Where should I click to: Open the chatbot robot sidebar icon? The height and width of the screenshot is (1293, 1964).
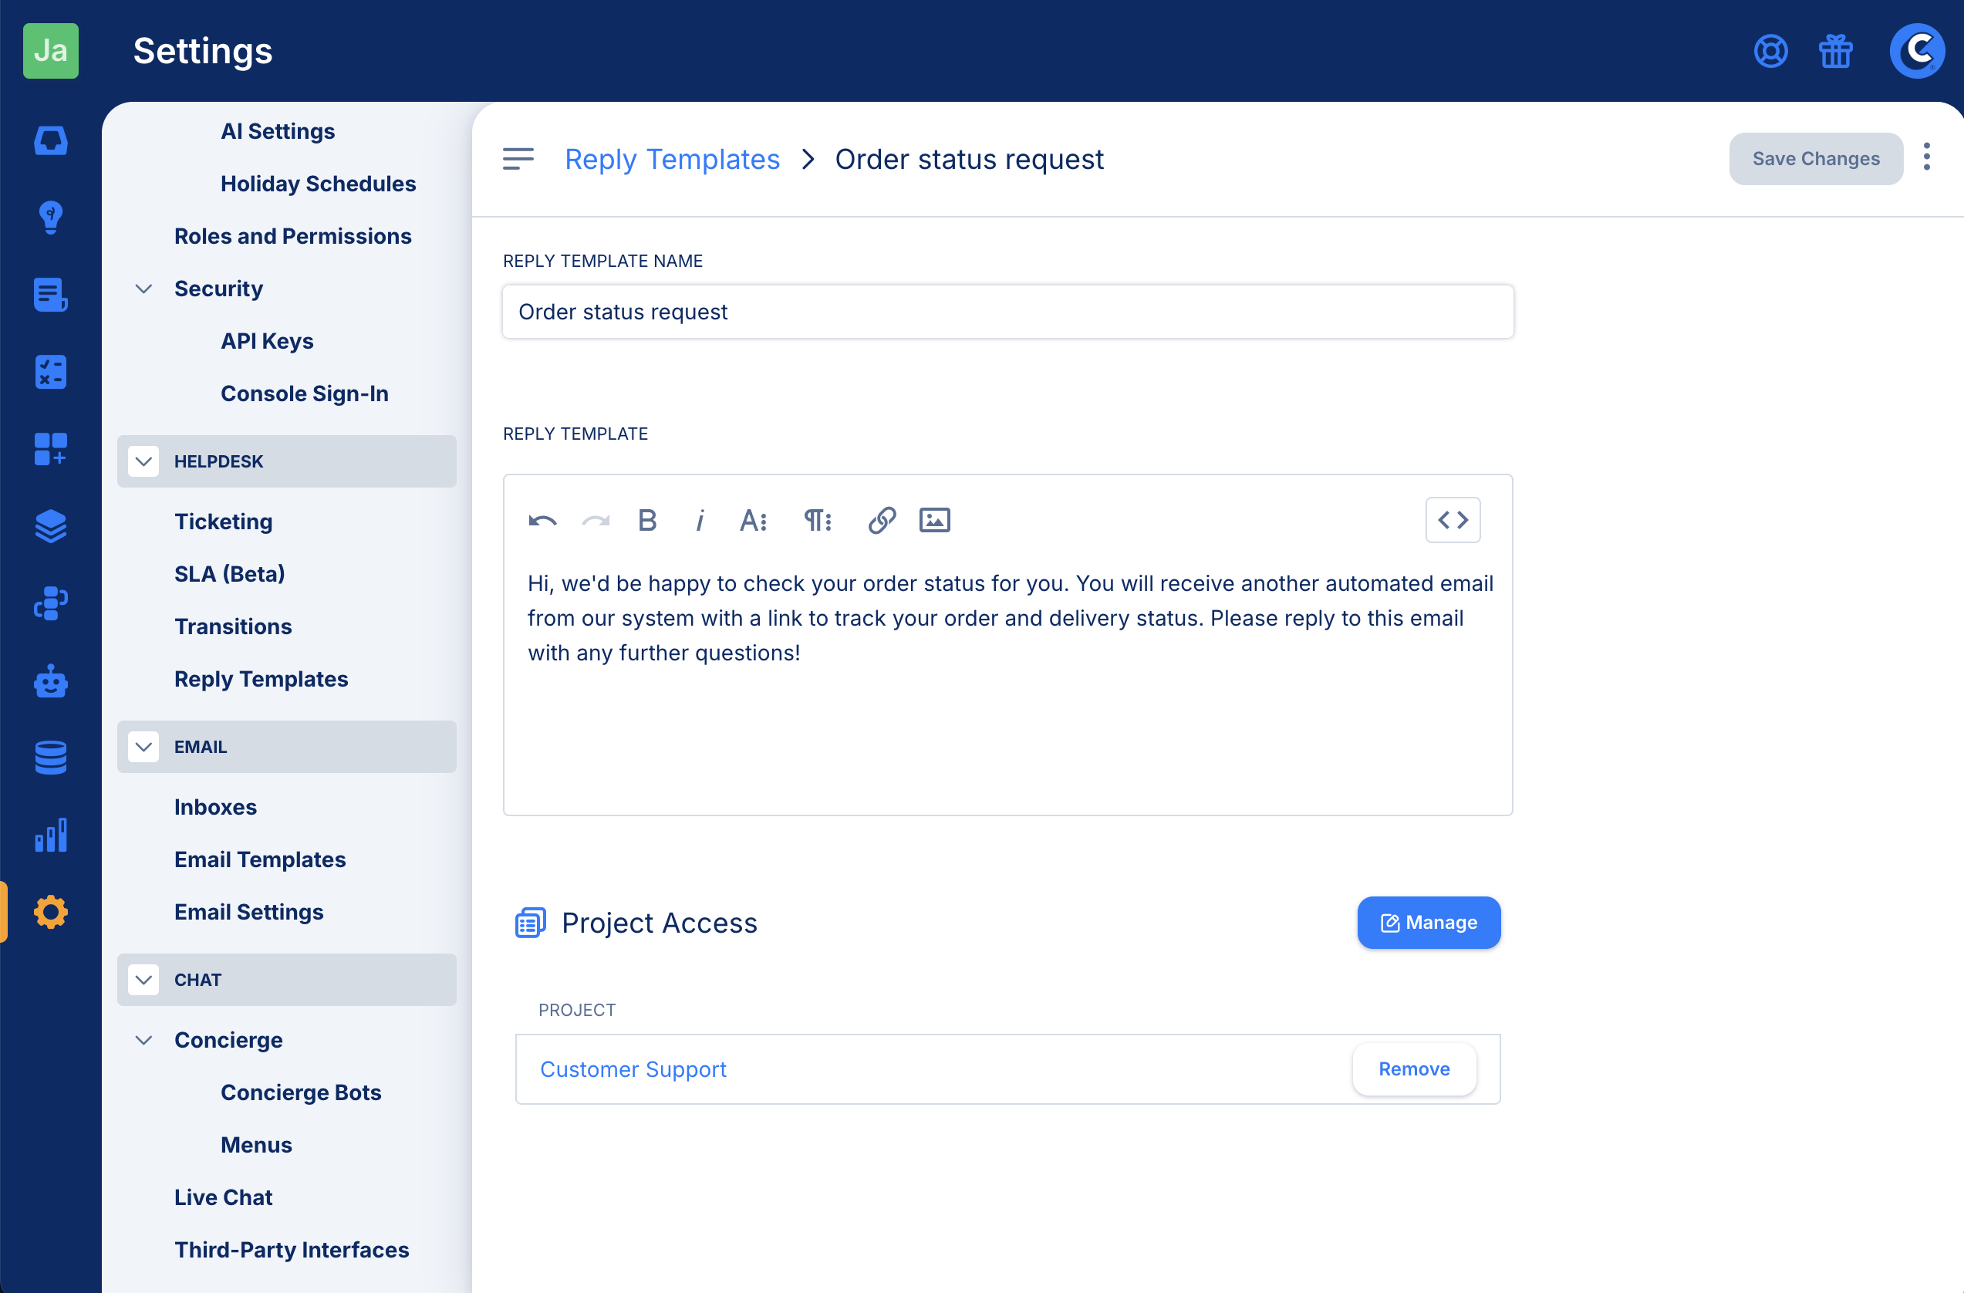[x=50, y=680]
